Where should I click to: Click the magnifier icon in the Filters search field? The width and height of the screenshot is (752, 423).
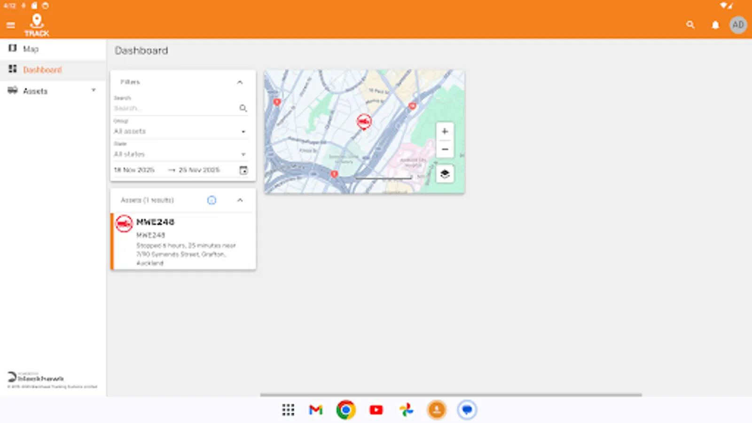pos(243,108)
